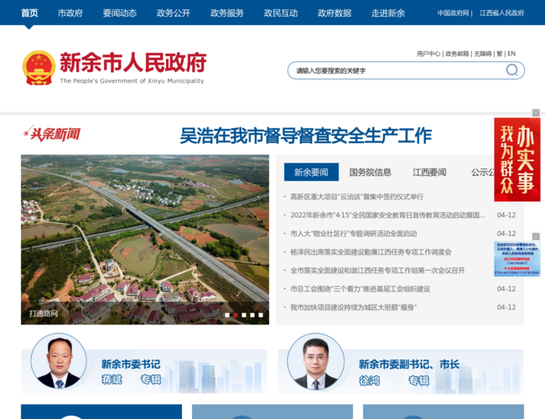Select the second (red) carousel dot

(x=236, y=315)
